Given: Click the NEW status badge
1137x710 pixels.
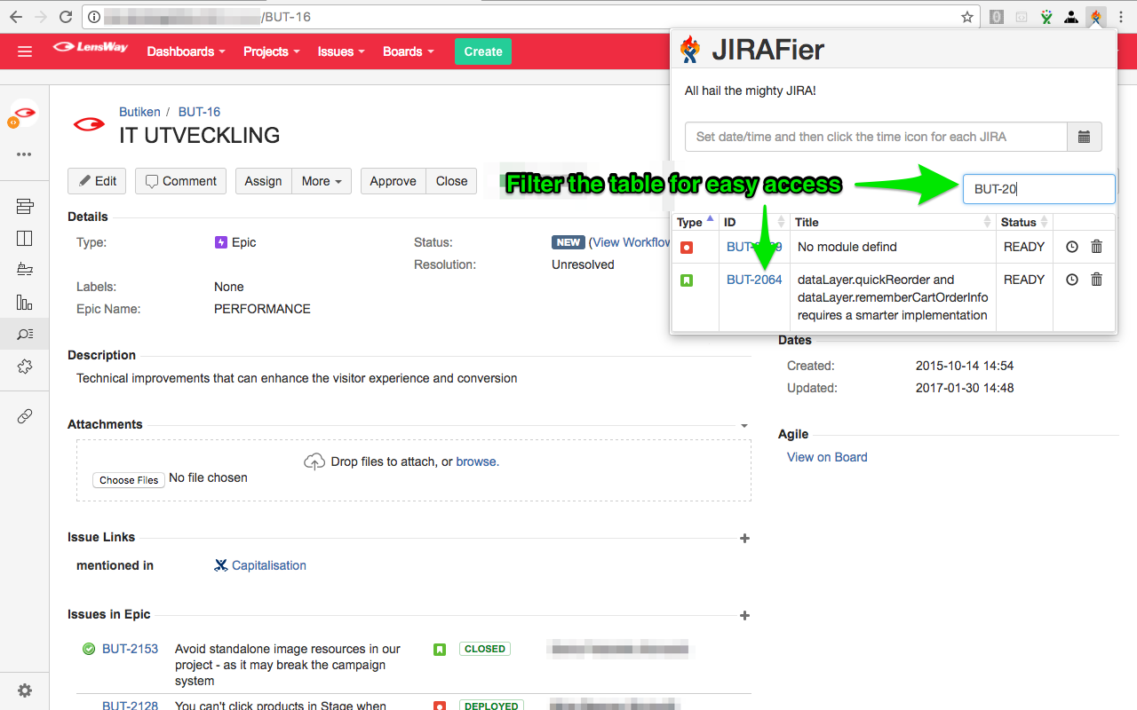Looking at the screenshot, I should [x=568, y=242].
